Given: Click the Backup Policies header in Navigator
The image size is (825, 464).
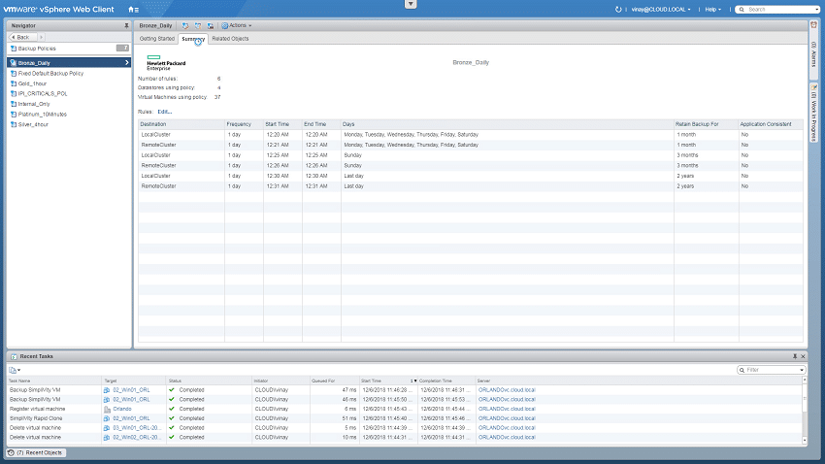Looking at the screenshot, I should [x=69, y=49].
